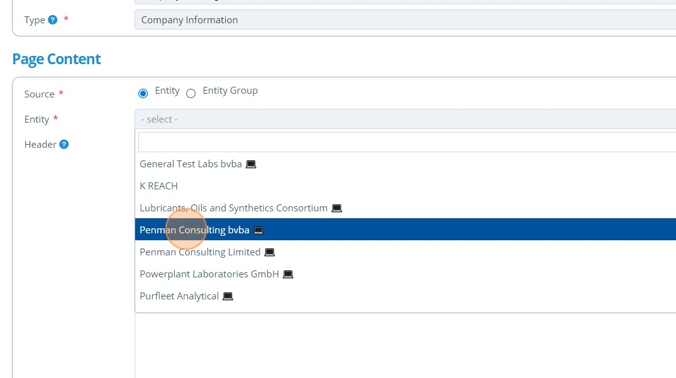
Task: Click laptop icon beside Penman Consulting Limited
Action: (x=269, y=252)
